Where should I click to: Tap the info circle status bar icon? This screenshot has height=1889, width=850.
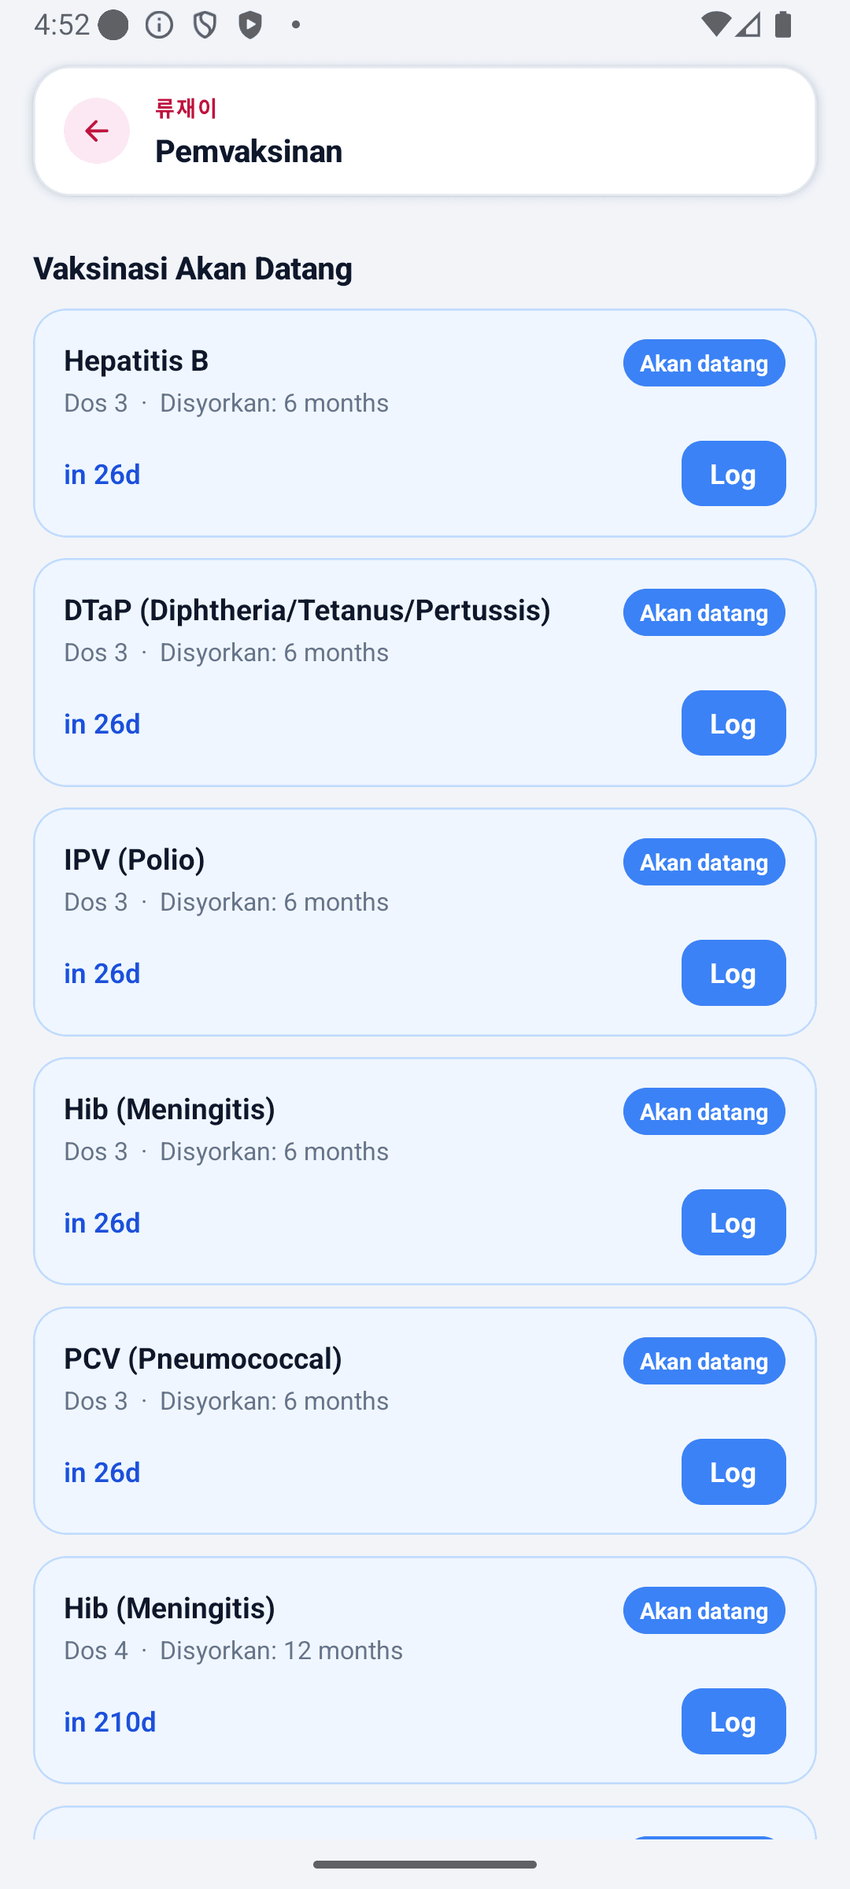coord(160,25)
